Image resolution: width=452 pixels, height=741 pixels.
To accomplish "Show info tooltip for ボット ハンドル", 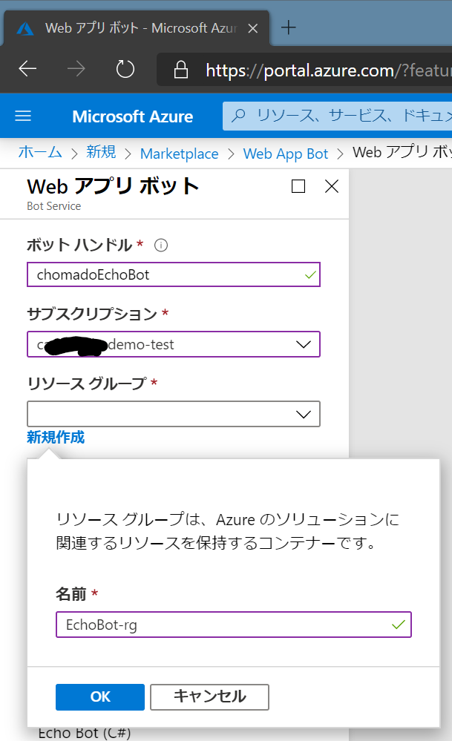I will 161,246.
